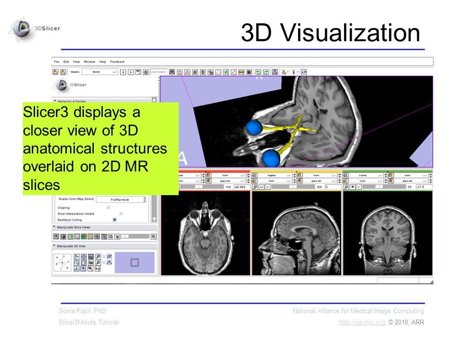Collapse the Manipulate Slice Views panel

[54, 227]
